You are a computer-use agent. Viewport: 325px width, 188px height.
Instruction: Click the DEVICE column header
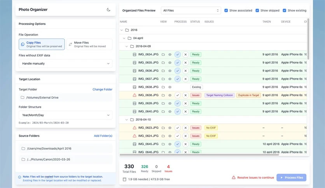pyautogui.click(x=286, y=21)
